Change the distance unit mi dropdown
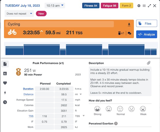The image size is (160, 132). (80, 94)
